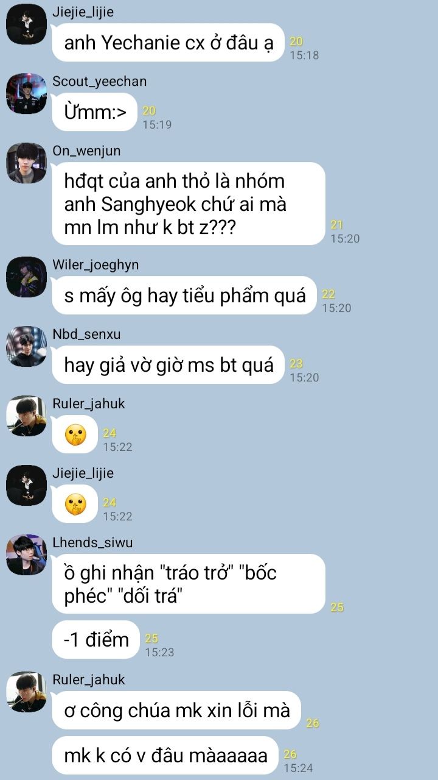438x780 pixels.
Task: Select the "tráo trở" "bốc phéc" message
Action: point(189,584)
